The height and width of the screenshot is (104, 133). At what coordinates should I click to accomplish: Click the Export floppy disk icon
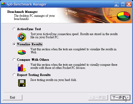(x=22, y=83)
